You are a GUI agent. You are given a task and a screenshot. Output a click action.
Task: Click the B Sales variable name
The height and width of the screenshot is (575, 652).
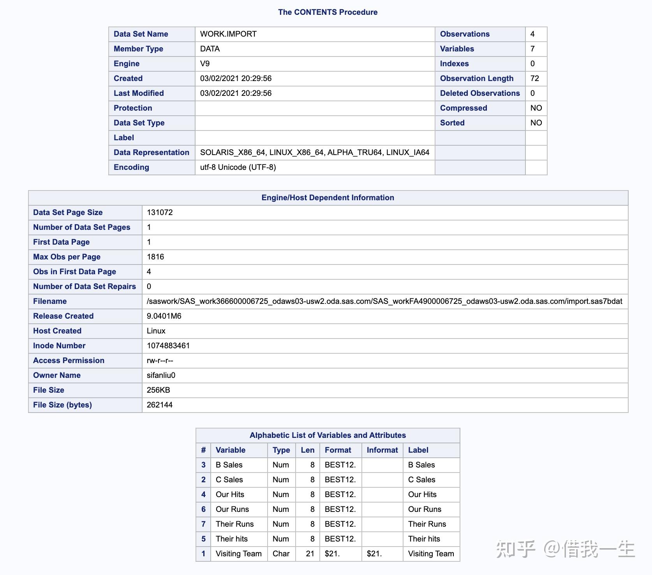229,465
